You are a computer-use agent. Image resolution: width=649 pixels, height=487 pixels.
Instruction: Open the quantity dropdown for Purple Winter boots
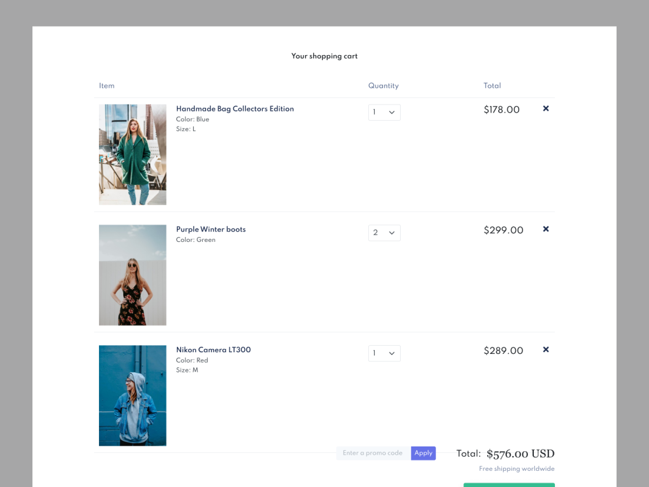click(384, 233)
